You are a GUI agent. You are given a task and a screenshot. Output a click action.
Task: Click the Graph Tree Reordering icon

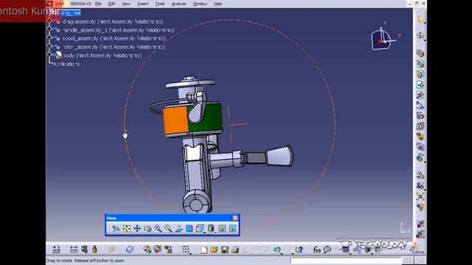tap(420, 116)
